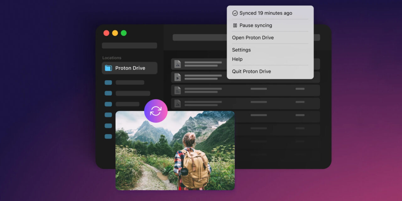
Task: Click the green full-screen window button
Action: click(124, 33)
